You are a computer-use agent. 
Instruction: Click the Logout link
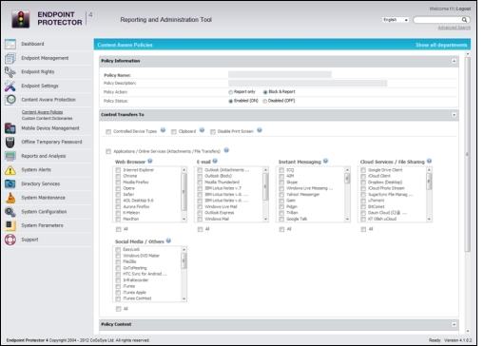[463, 9]
